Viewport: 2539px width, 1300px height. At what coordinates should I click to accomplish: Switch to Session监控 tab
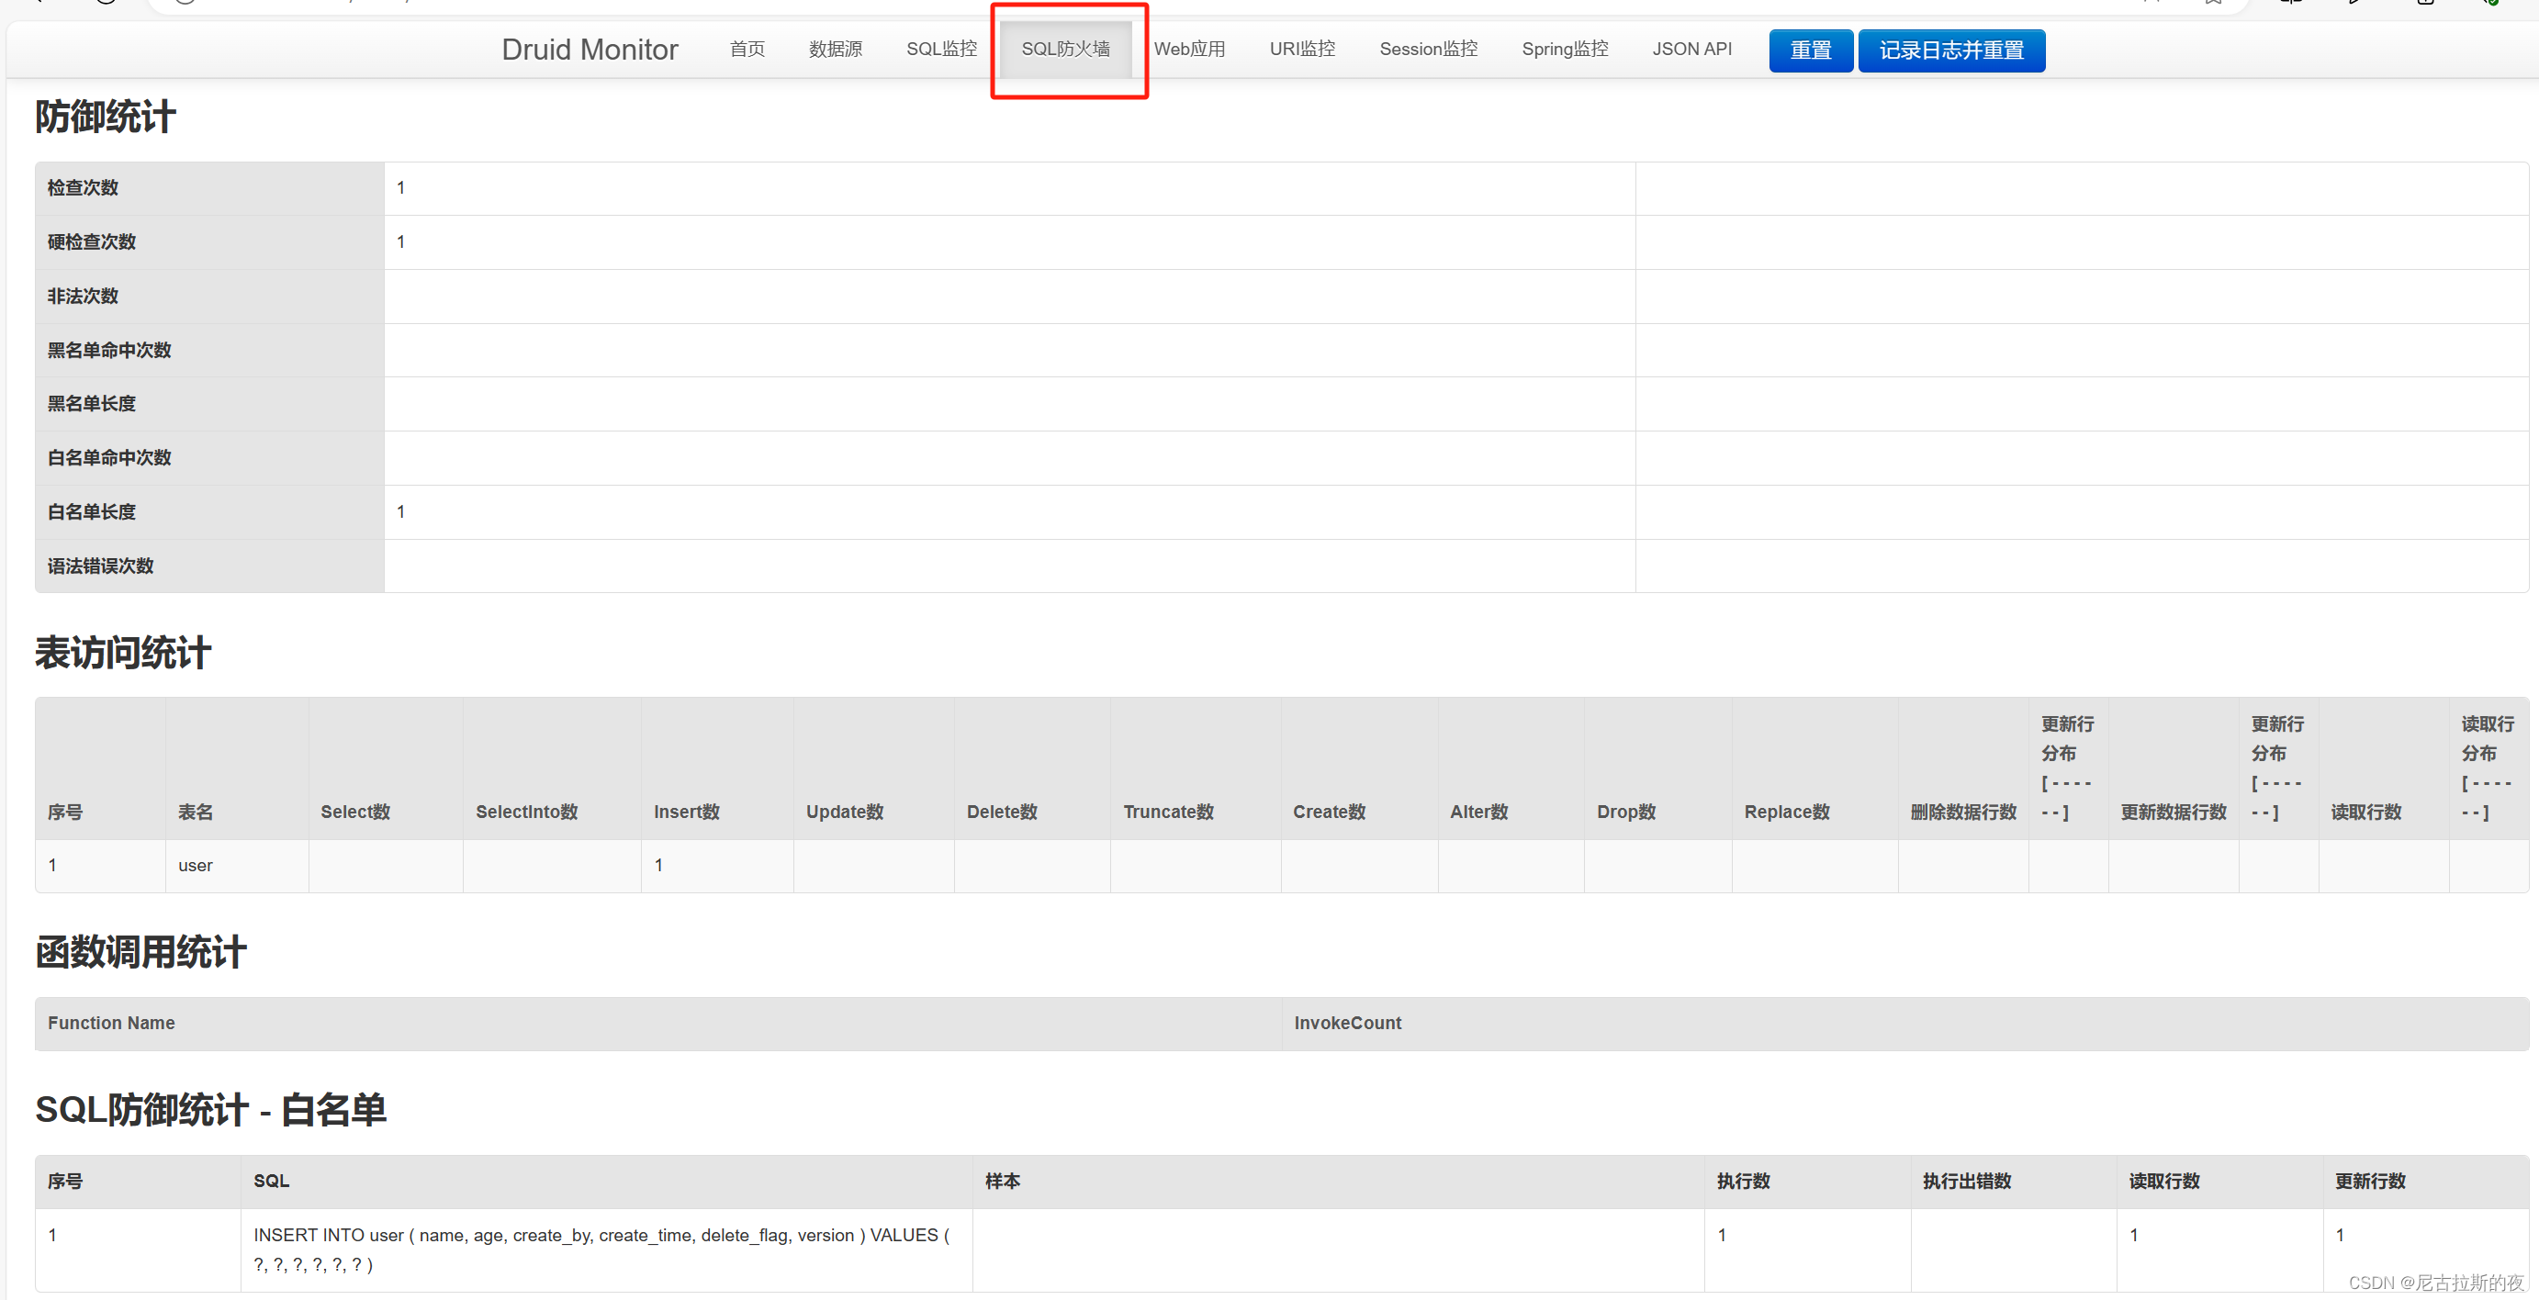point(1427,50)
